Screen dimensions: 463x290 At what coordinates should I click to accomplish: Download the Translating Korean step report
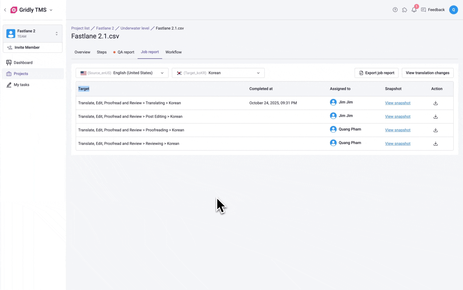click(x=436, y=103)
